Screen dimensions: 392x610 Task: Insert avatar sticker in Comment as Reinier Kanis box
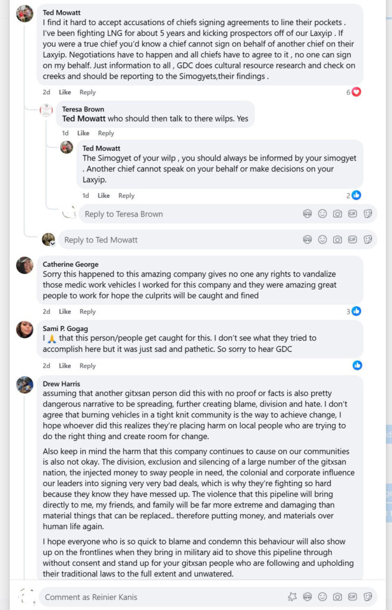coord(308,597)
